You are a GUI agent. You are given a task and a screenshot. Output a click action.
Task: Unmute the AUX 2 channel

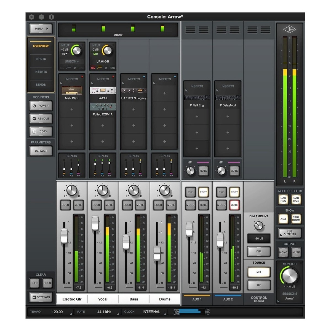point(234,205)
